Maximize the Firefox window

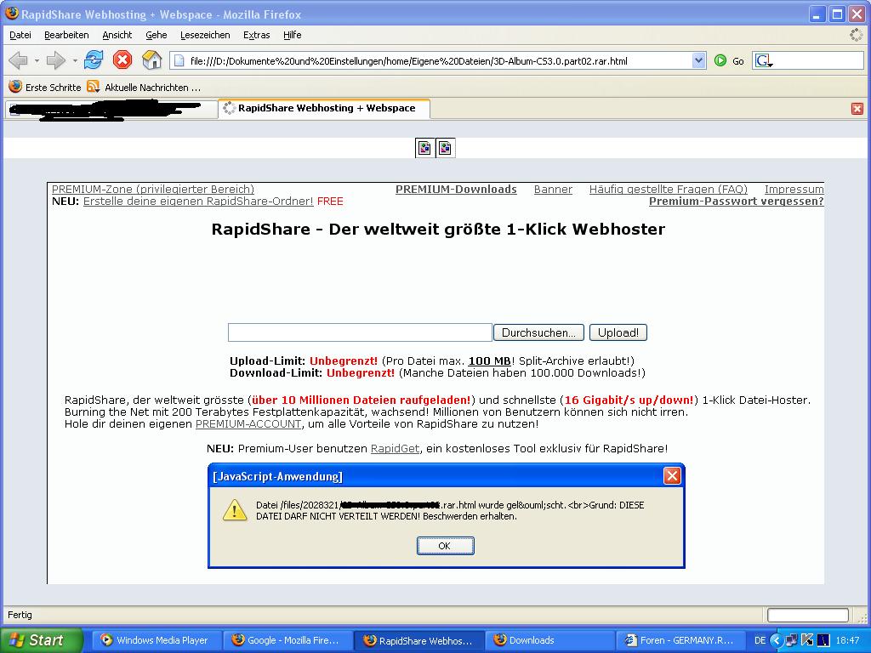point(837,14)
